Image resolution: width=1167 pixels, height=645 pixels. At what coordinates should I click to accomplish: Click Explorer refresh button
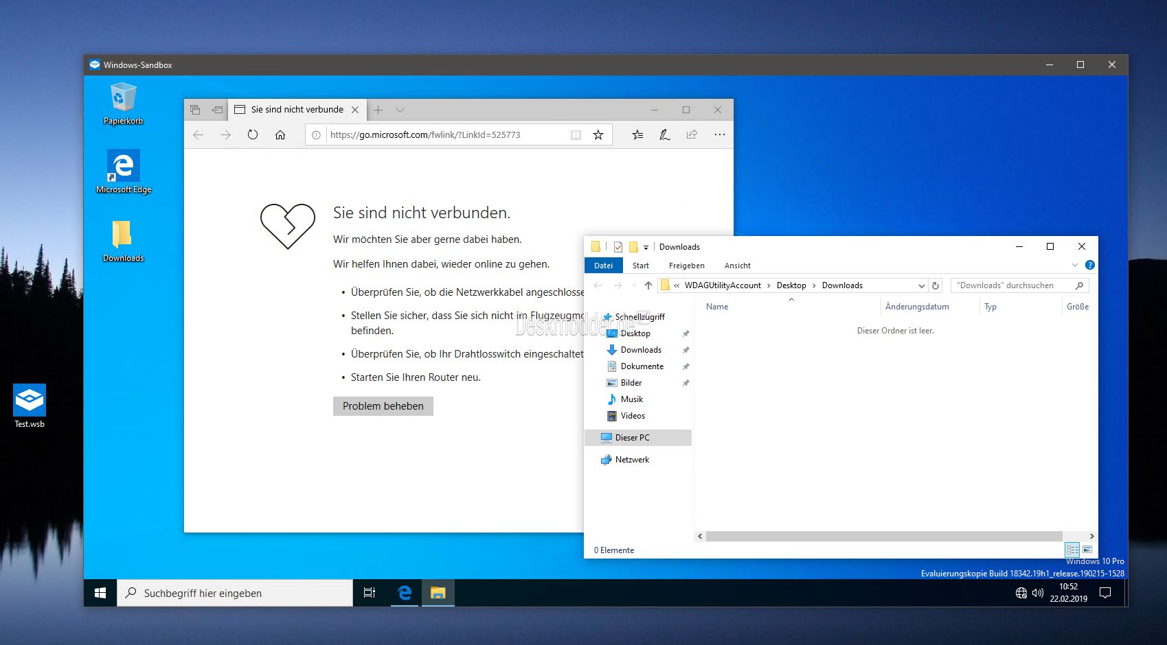point(936,285)
